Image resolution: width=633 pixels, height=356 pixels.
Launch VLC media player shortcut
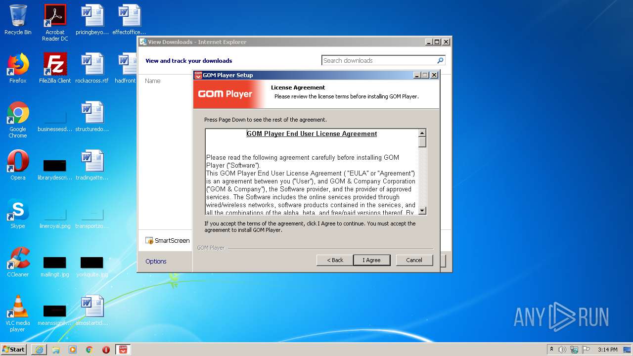coord(18,313)
